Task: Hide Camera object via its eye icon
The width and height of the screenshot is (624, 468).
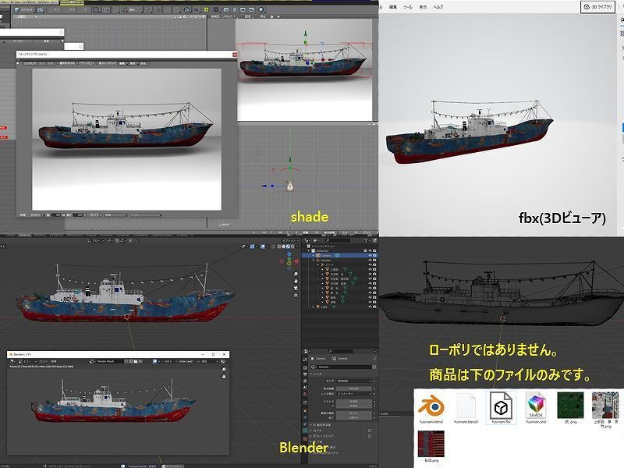Action: click(370, 256)
